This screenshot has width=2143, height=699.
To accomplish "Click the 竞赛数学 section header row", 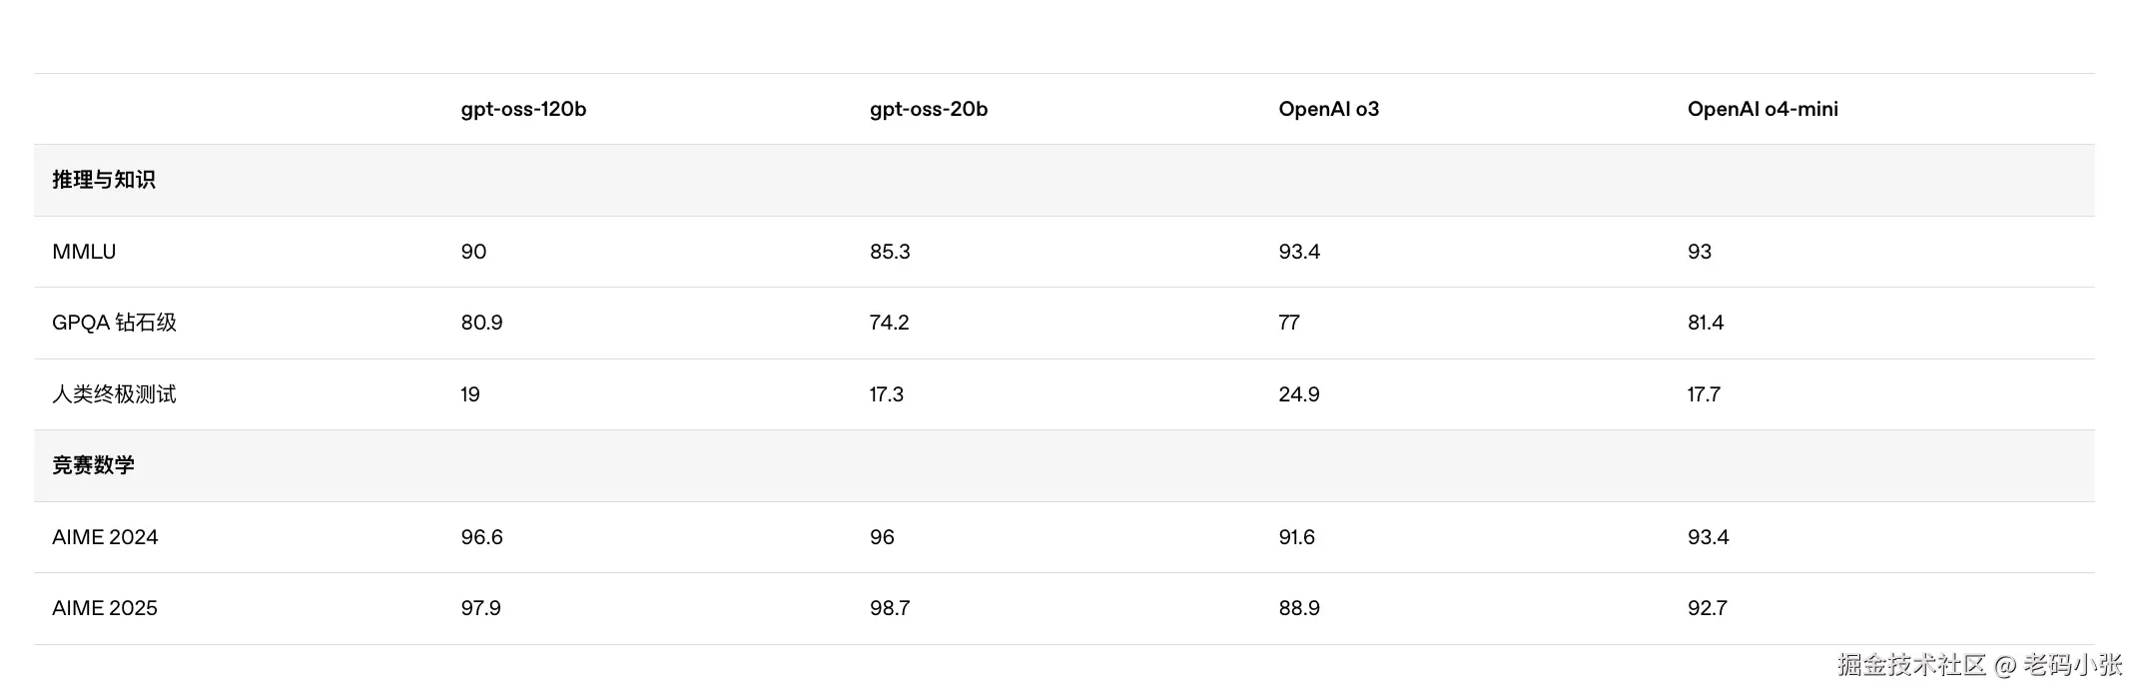I will (x=93, y=465).
